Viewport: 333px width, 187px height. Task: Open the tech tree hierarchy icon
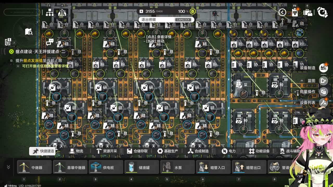49,12
